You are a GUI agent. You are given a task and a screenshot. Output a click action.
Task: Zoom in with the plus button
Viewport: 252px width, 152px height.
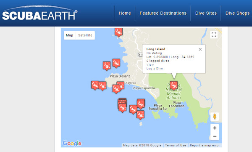click(215, 128)
